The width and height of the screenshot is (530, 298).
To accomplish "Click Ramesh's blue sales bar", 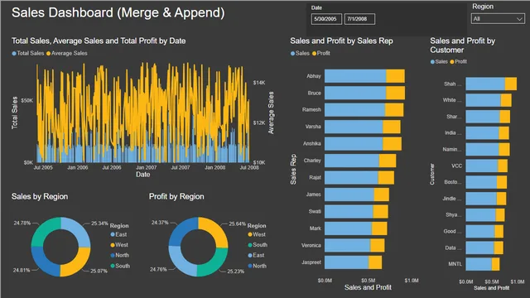I will coord(354,110).
